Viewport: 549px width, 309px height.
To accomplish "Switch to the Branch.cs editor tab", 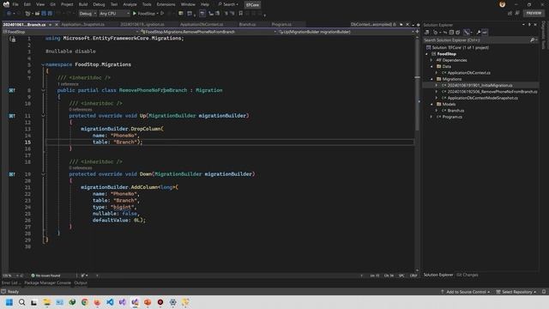I will tap(247, 25).
